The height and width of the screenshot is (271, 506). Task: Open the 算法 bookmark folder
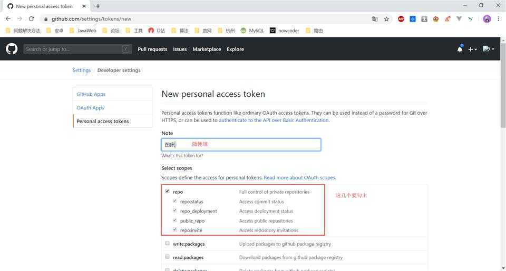(180, 31)
